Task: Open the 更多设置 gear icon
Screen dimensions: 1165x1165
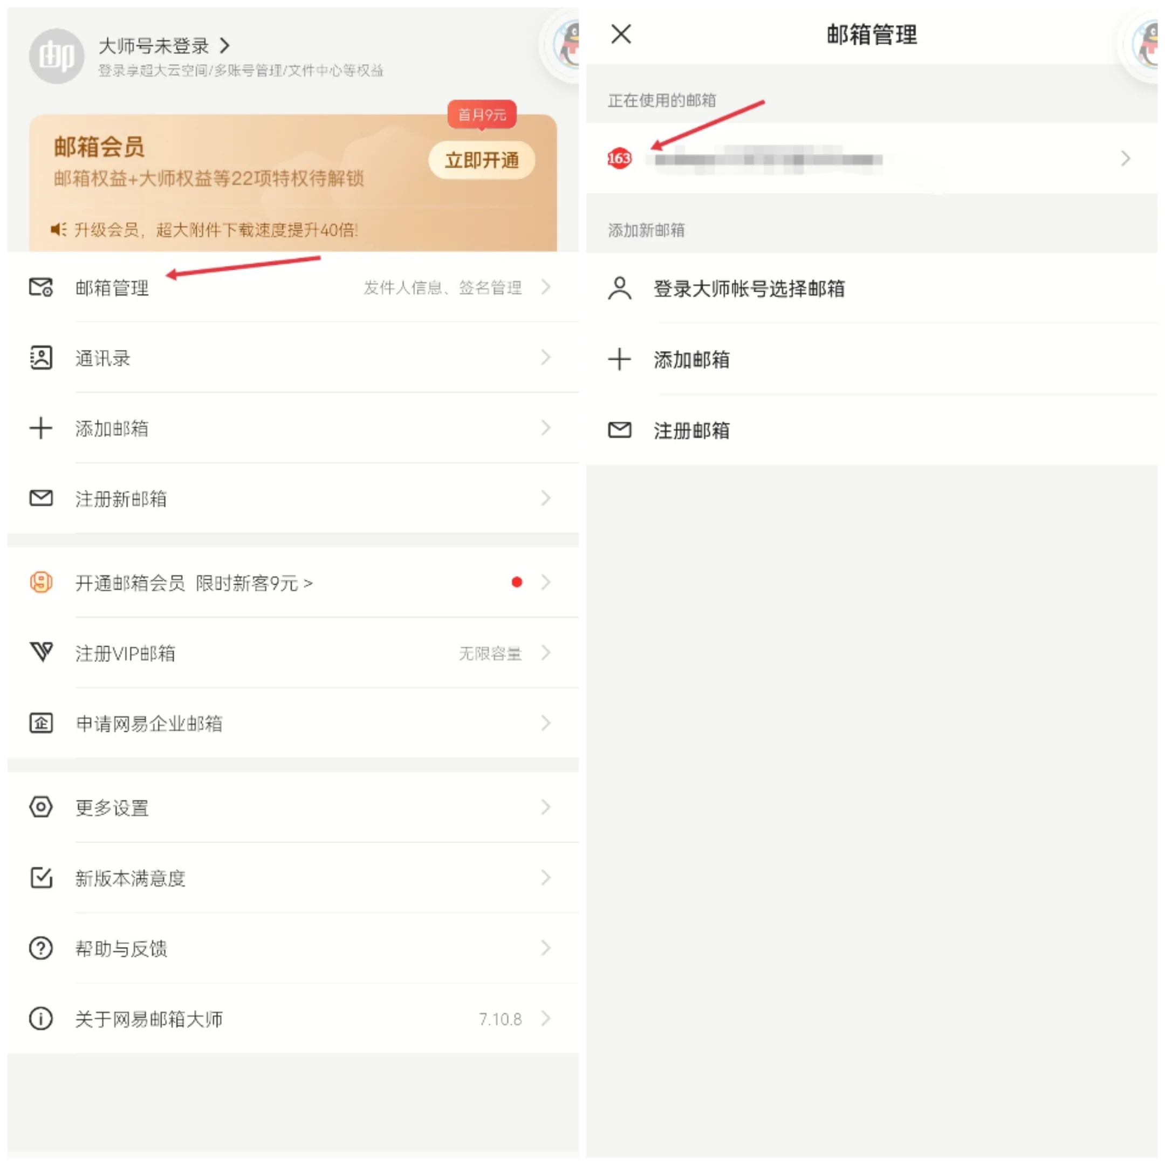Action: (x=41, y=807)
